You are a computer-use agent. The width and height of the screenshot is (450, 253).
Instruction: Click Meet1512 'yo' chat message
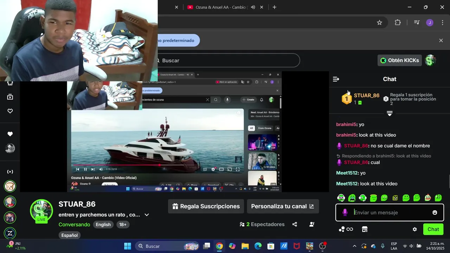(x=351, y=173)
